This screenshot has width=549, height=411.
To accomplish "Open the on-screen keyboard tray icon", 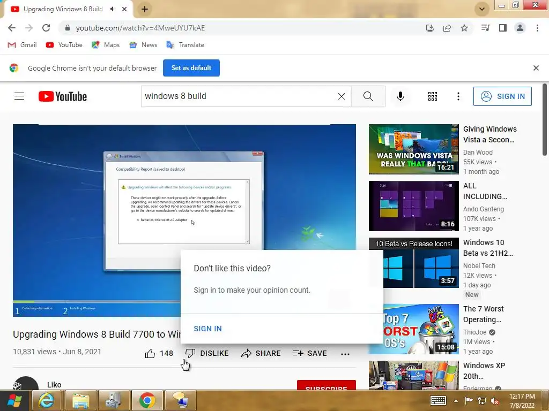I will pyautogui.click(x=438, y=401).
